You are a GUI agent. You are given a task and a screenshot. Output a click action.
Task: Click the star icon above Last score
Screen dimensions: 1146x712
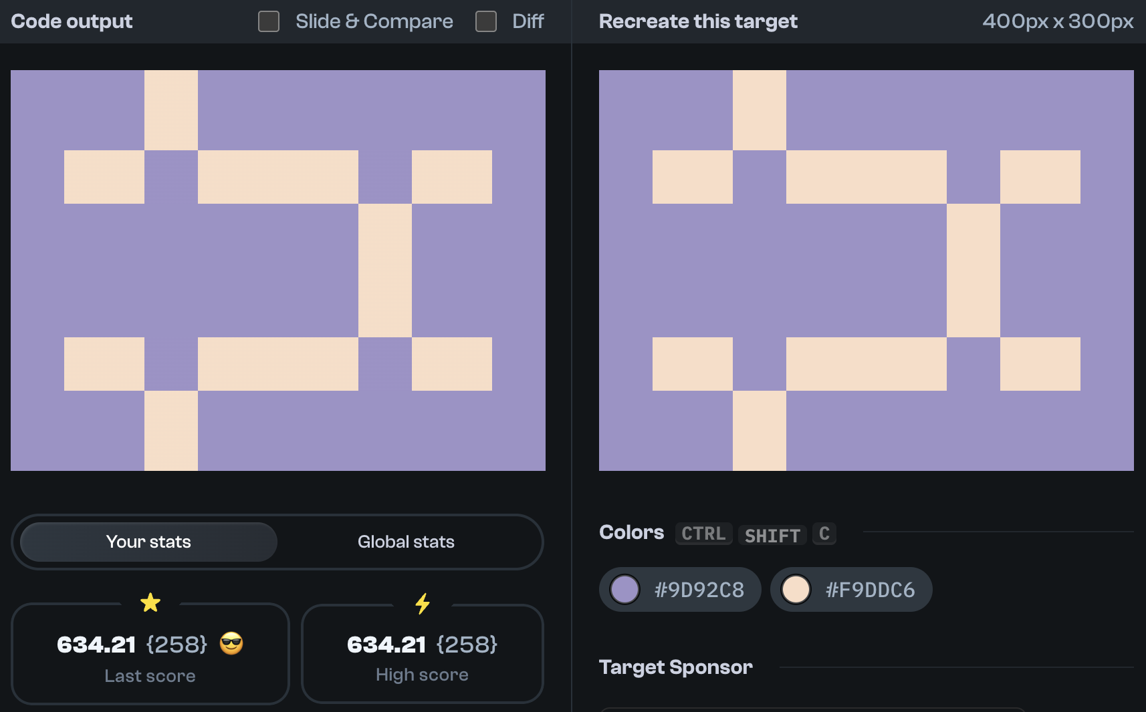(x=150, y=602)
